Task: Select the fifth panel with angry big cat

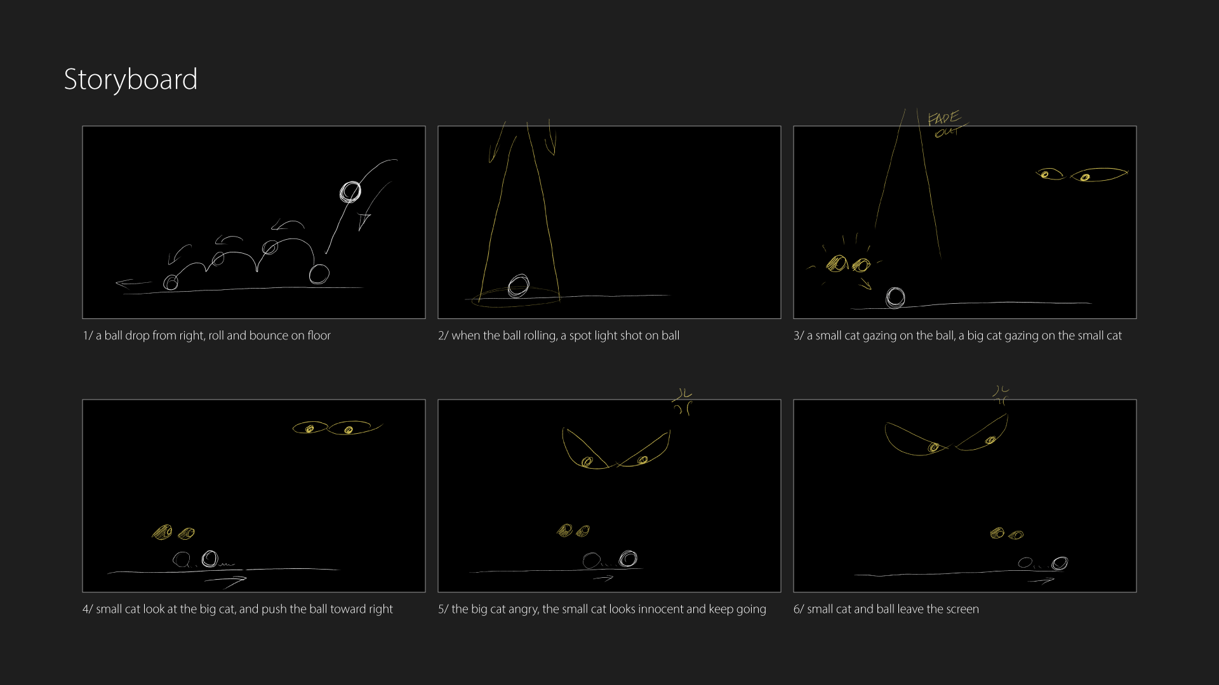Action: [x=609, y=495]
